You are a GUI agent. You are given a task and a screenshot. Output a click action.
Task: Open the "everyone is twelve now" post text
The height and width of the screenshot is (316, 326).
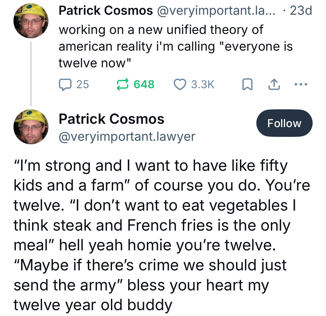click(176, 46)
